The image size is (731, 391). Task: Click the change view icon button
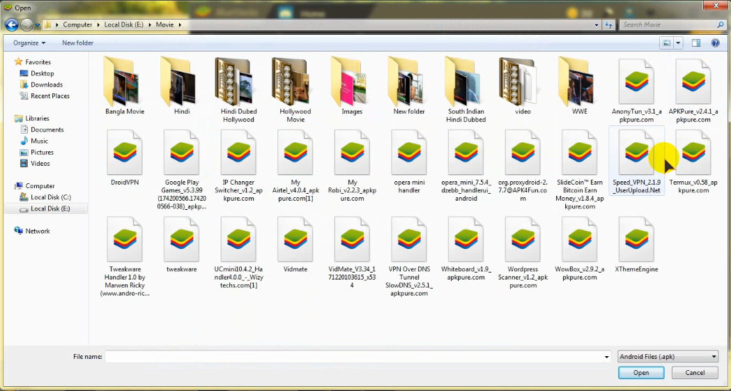(x=667, y=43)
